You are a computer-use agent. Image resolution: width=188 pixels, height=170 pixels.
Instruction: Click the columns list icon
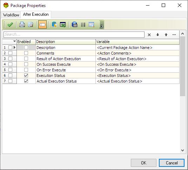[83, 24]
